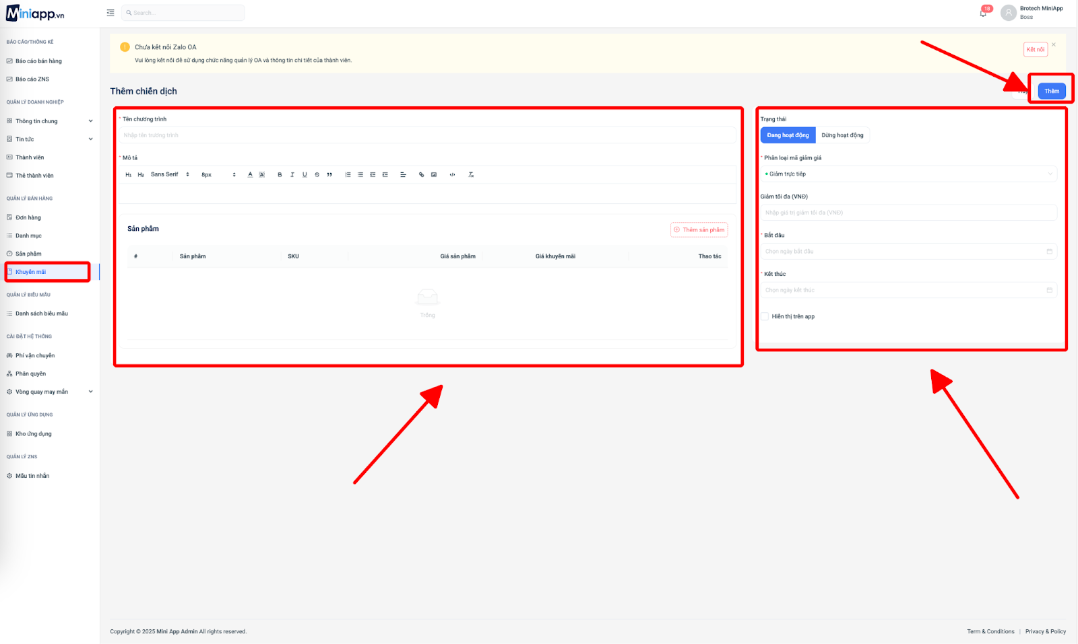
Task: Toggle strikethrough in the description toolbar
Action: [317, 175]
